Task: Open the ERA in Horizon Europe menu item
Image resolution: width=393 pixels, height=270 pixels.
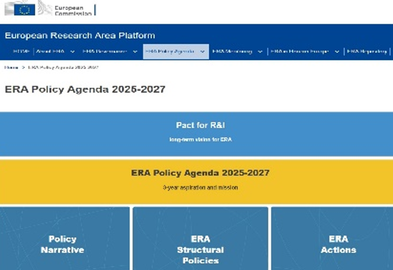Action: pyautogui.click(x=300, y=52)
